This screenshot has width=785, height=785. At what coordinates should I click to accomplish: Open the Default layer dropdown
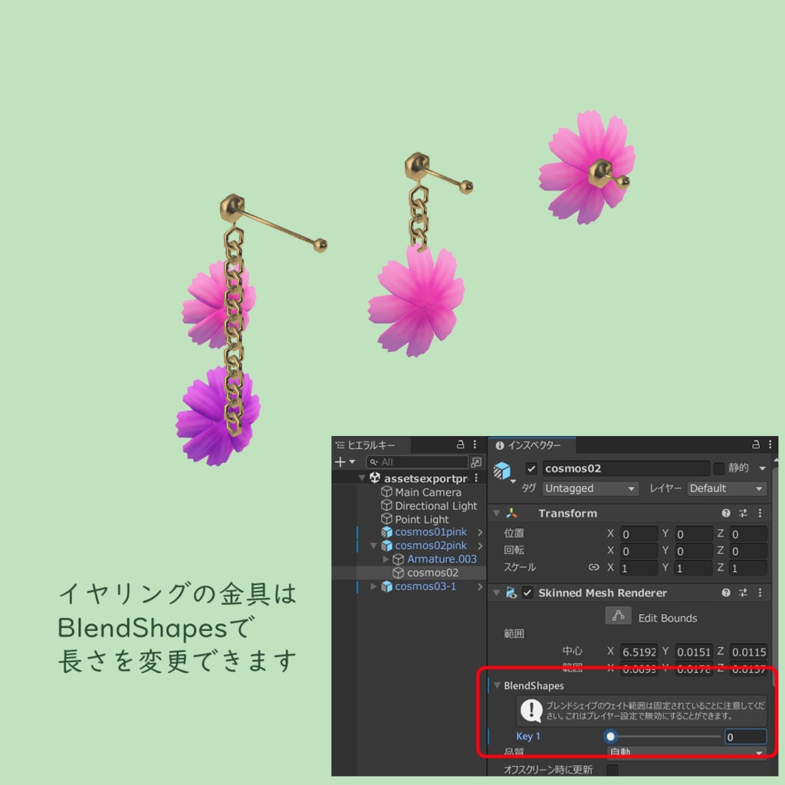coord(725,488)
